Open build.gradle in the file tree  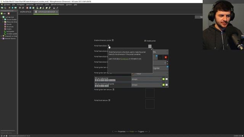pyautogui.click(x=10, y=31)
